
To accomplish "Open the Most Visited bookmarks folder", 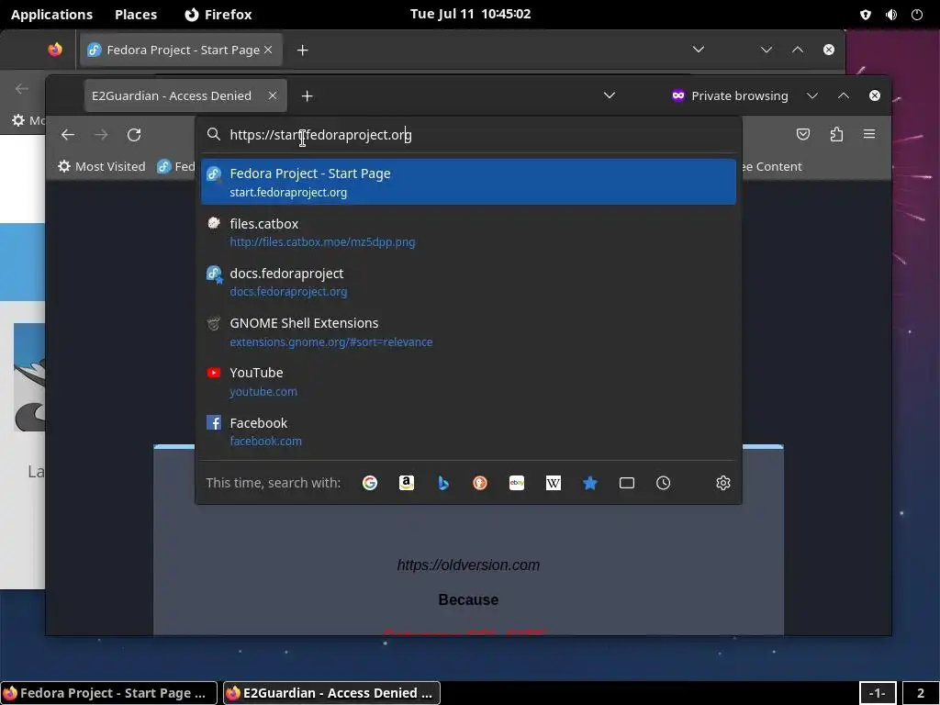I will pyautogui.click(x=102, y=167).
